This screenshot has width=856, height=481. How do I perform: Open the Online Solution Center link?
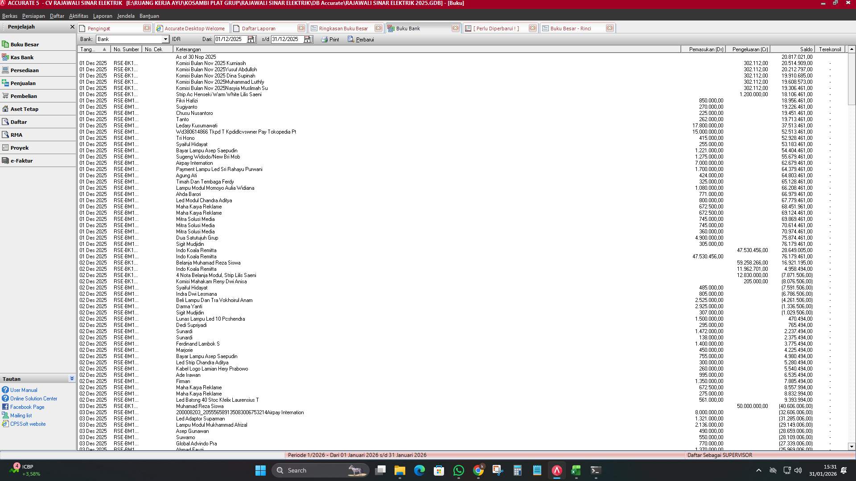[33, 398]
